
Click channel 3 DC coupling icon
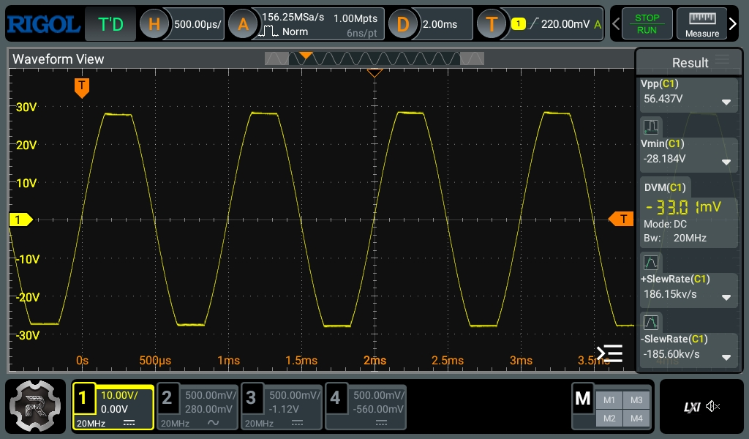click(x=297, y=423)
